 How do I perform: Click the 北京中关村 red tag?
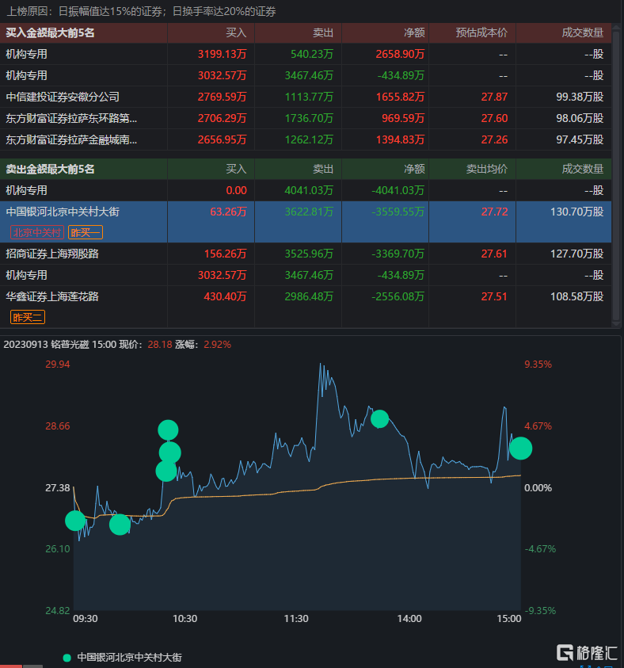click(x=37, y=233)
